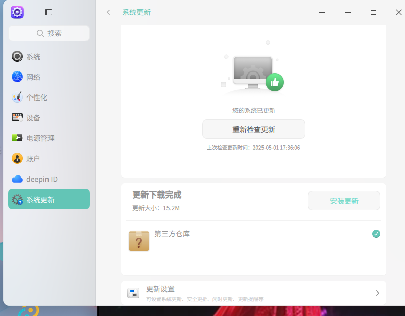This screenshot has width=405, height=316.
Task: Click the 更新下载完成 heading
Action: coord(157,195)
